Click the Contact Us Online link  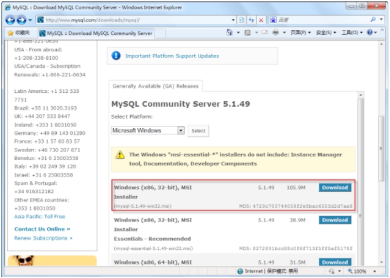coord(42,229)
